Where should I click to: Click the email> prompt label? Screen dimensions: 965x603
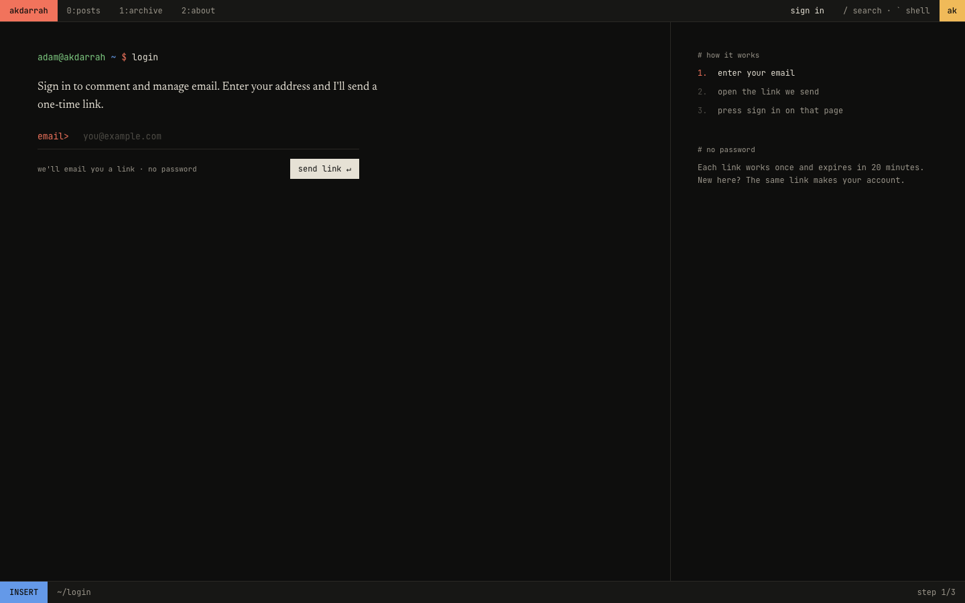pos(53,136)
